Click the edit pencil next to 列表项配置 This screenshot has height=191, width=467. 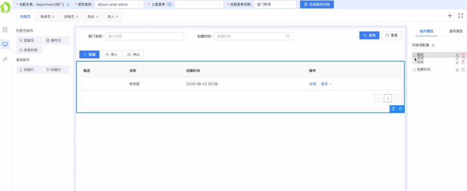click(433, 45)
